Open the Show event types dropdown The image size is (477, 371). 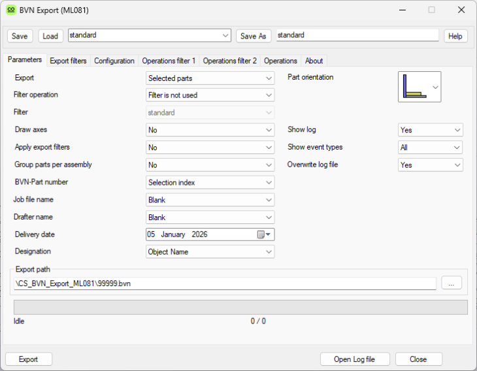tap(430, 148)
